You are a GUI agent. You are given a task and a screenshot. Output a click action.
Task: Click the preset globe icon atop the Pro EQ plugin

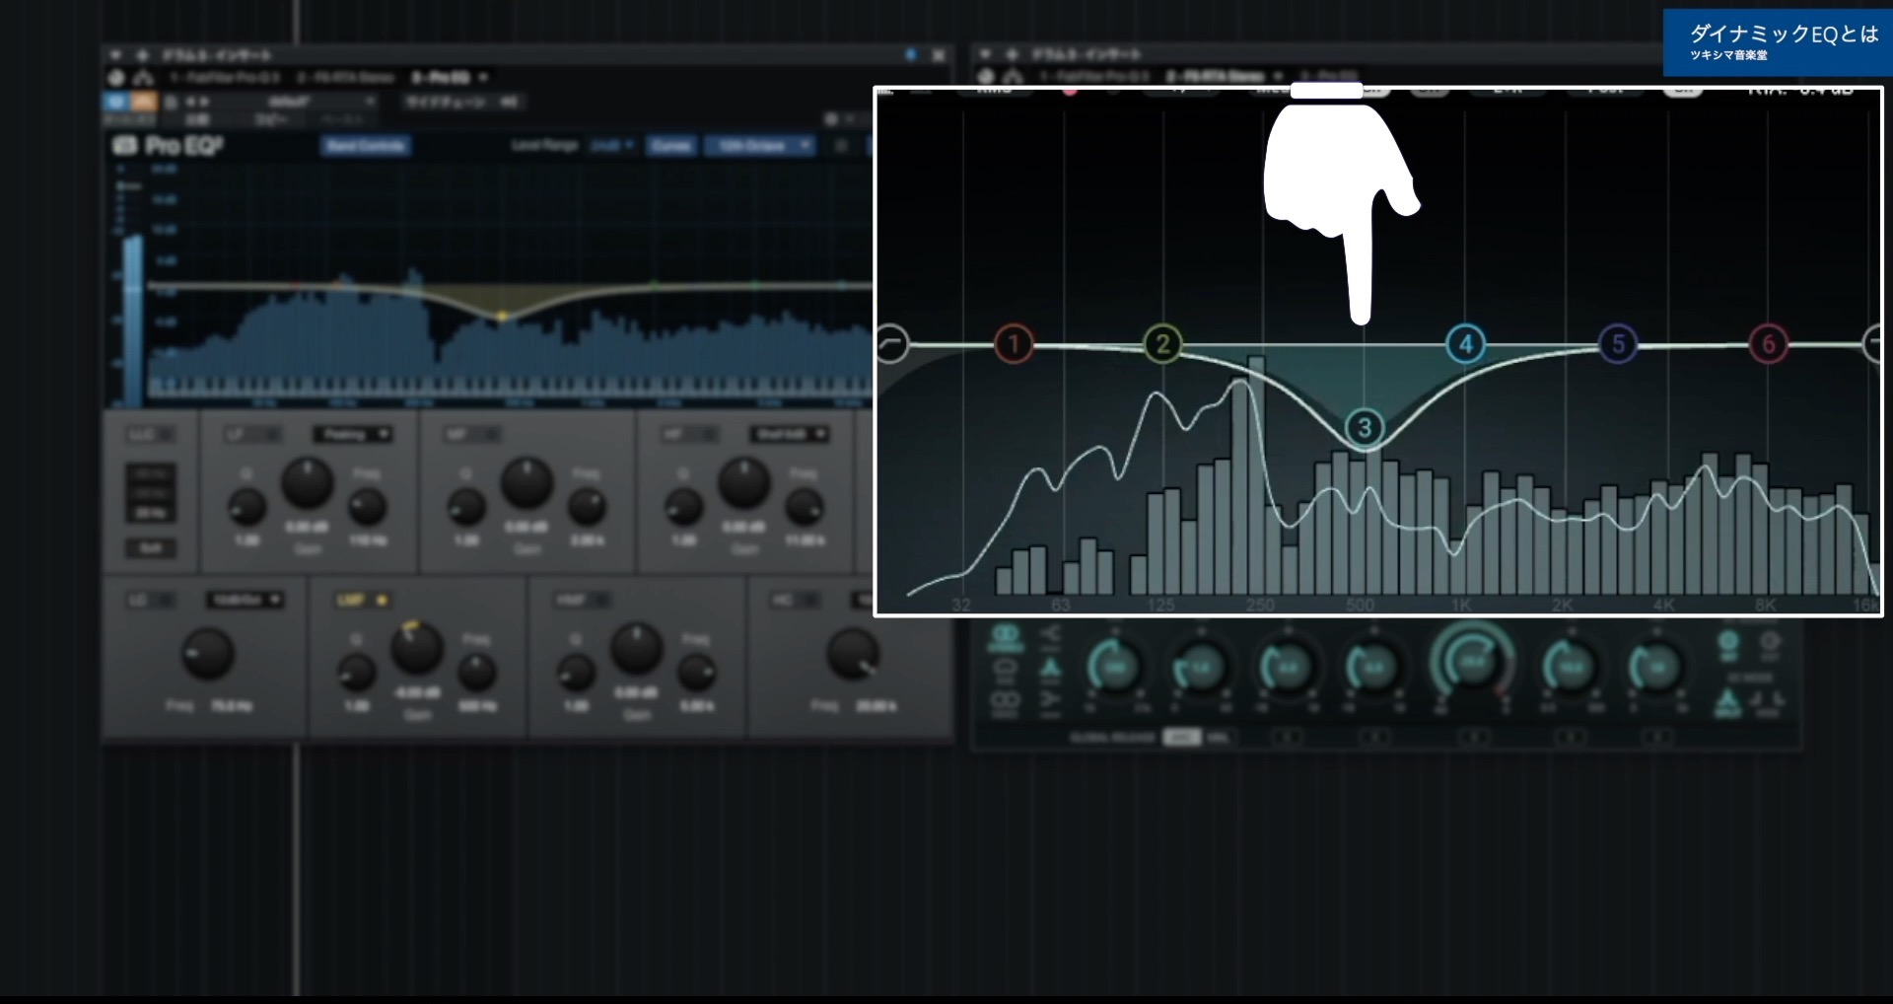(x=116, y=77)
